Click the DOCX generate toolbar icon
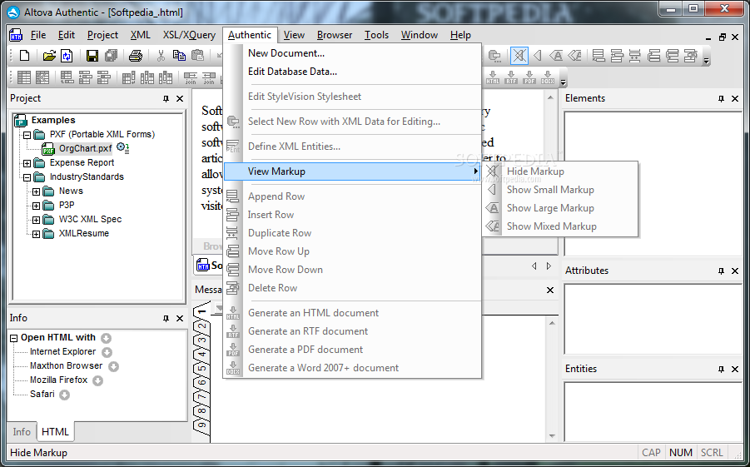This screenshot has width=750, height=467. click(x=548, y=77)
